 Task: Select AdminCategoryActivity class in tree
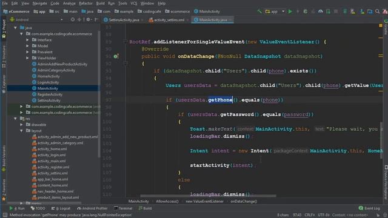[x=56, y=70]
